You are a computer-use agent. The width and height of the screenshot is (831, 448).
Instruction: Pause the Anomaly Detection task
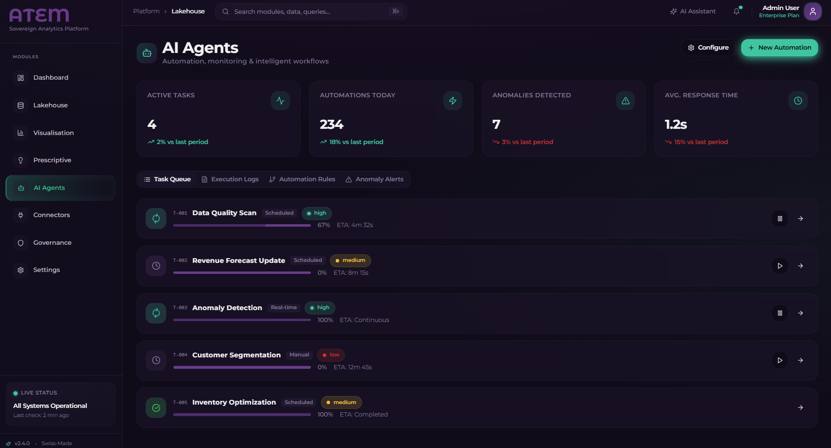pos(780,313)
